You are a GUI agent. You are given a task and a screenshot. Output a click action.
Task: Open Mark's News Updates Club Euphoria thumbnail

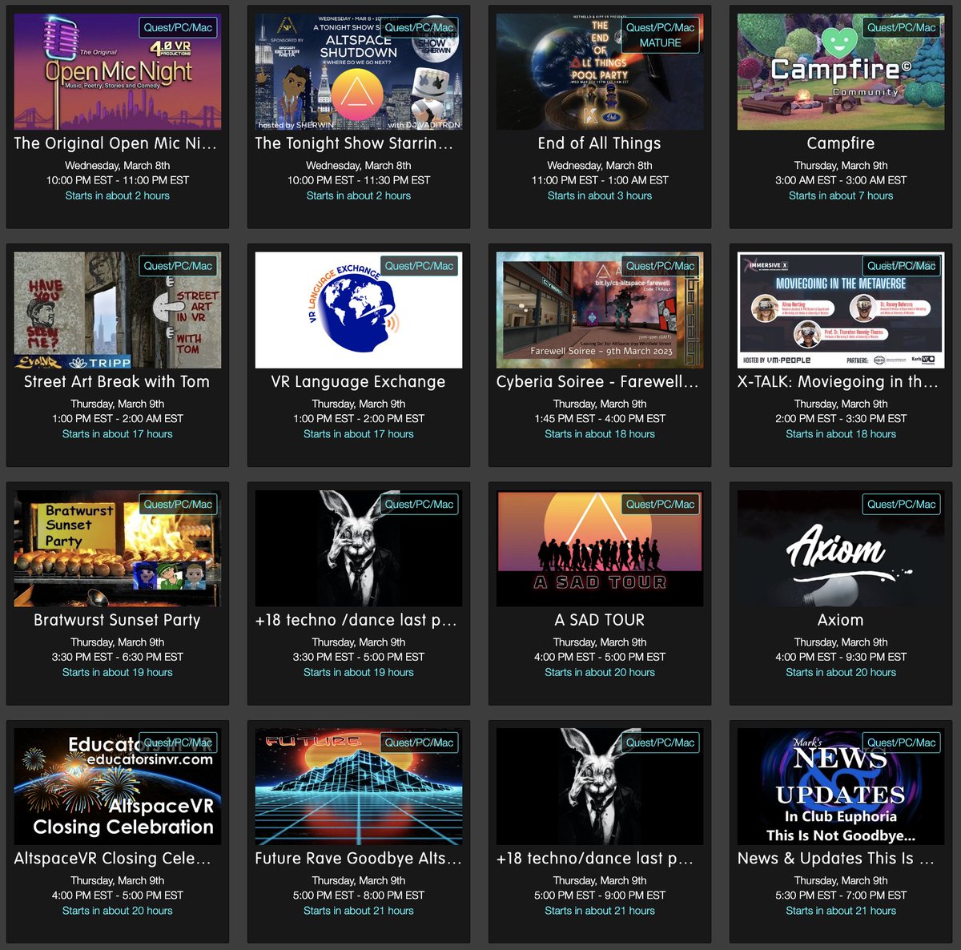(x=841, y=787)
